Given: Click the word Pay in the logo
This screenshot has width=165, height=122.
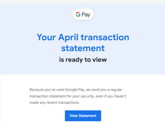Looking at the screenshot, I should [x=86, y=15].
